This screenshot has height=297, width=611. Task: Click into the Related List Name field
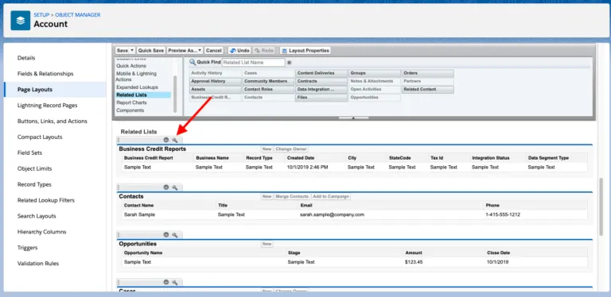253,62
